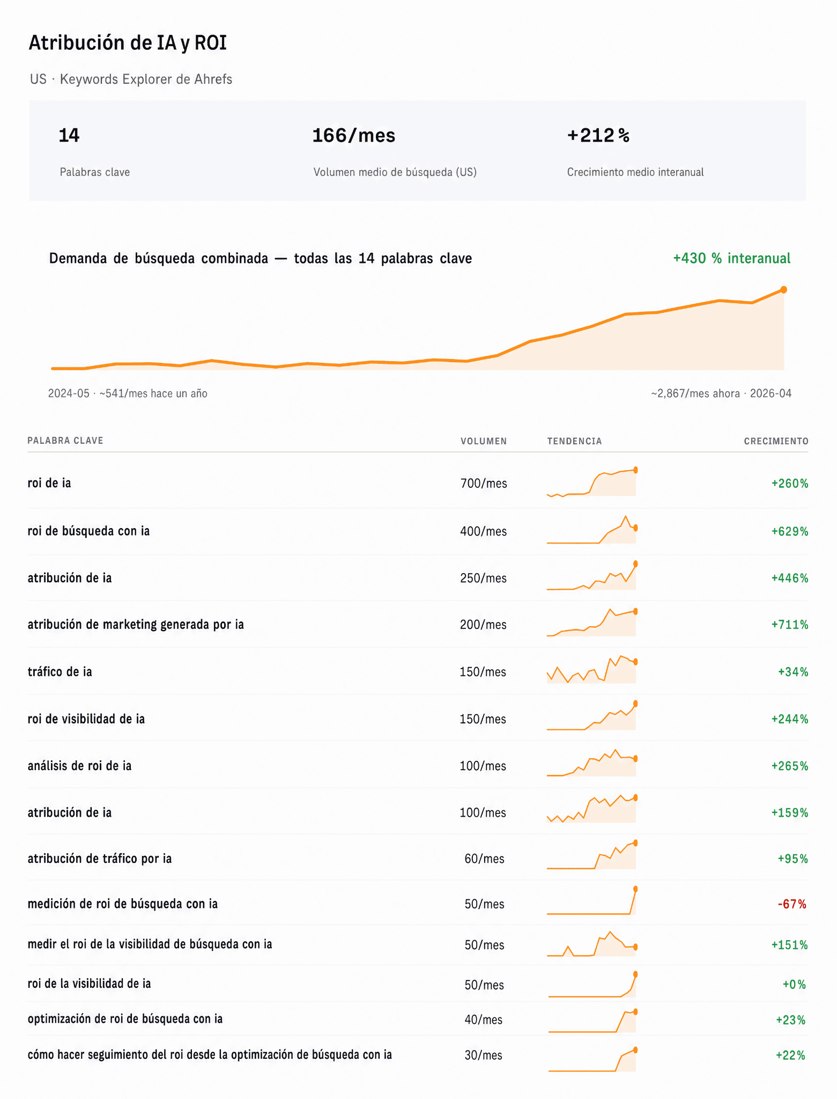837x1099 pixels.
Task: Click the +260% growth value
Action: click(790, 483)
